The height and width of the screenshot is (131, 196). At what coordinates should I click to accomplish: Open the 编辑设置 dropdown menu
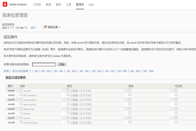(54, 27)
